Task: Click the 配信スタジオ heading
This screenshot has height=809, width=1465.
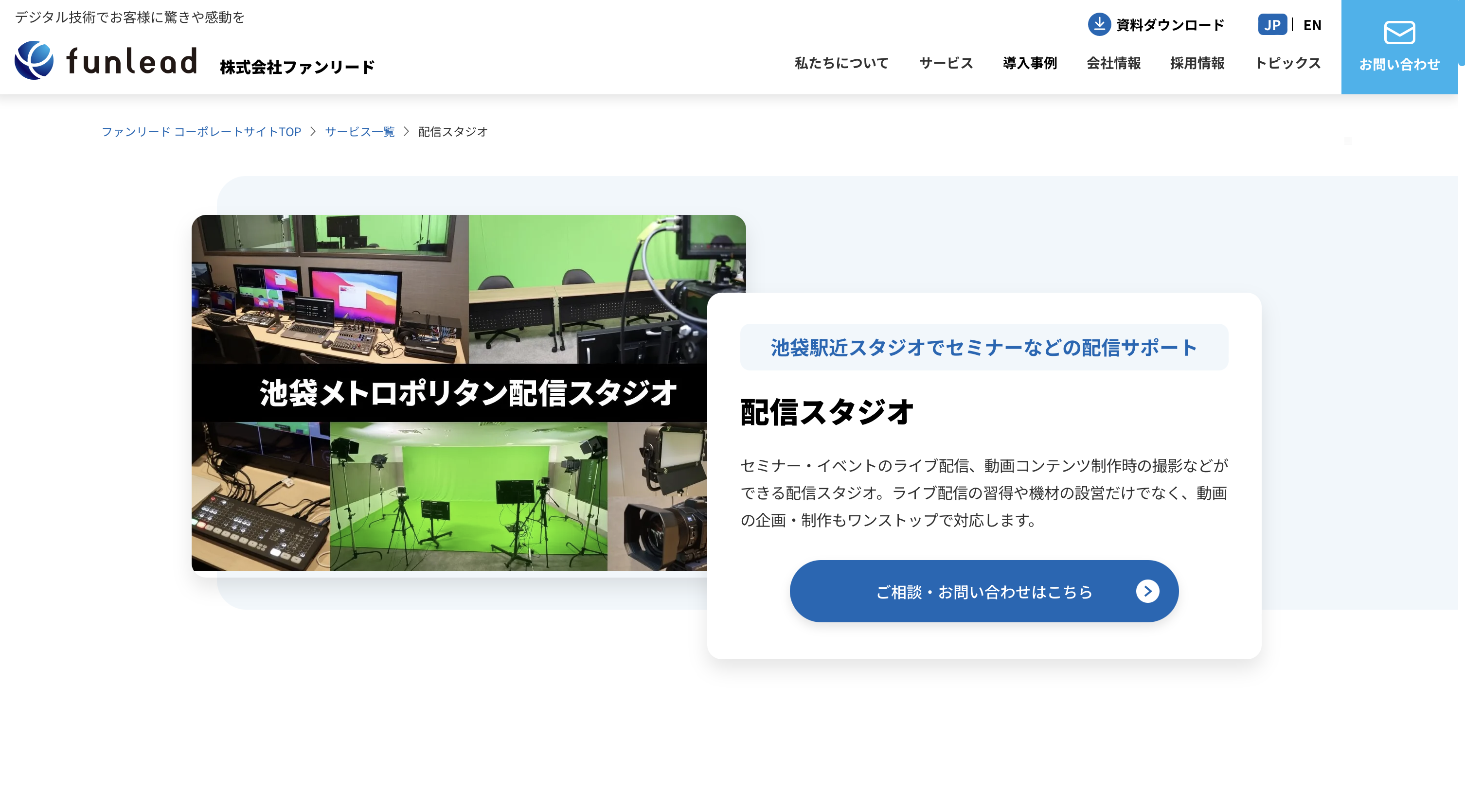Action: coord(826,412)
